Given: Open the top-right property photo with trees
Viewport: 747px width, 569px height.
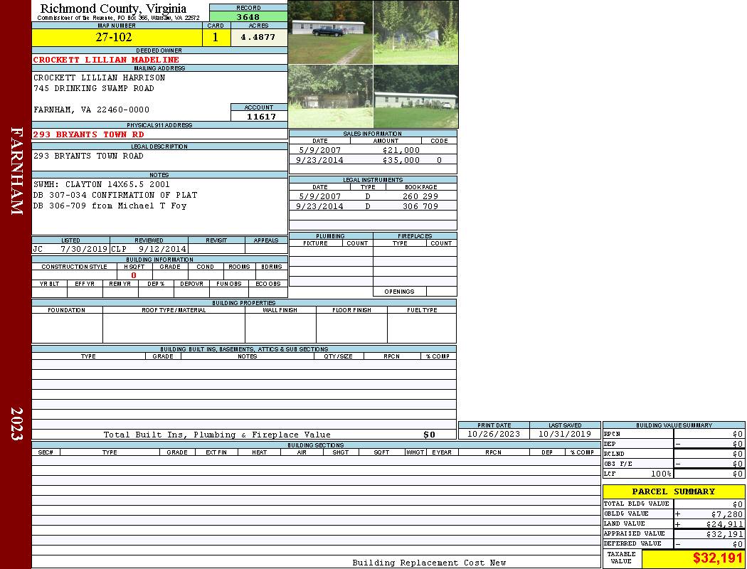Looking at the screenshot, I should coord(416,33).
